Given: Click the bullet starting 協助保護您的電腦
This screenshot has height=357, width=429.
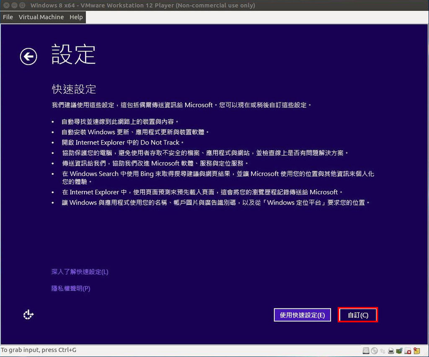Looking at the screenshot, I should (x=205, y=153).
